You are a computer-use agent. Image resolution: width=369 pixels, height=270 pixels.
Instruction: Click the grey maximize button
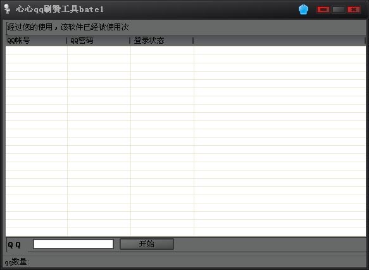pos(339,10)
